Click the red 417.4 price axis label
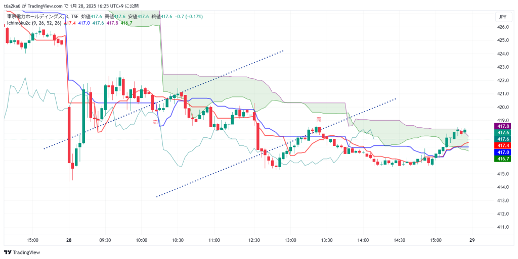The image size is (518, 259). tap(503, 145)
